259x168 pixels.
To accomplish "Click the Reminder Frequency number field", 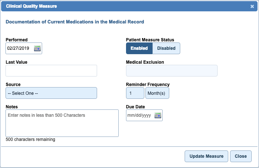I will click(135, 93).
